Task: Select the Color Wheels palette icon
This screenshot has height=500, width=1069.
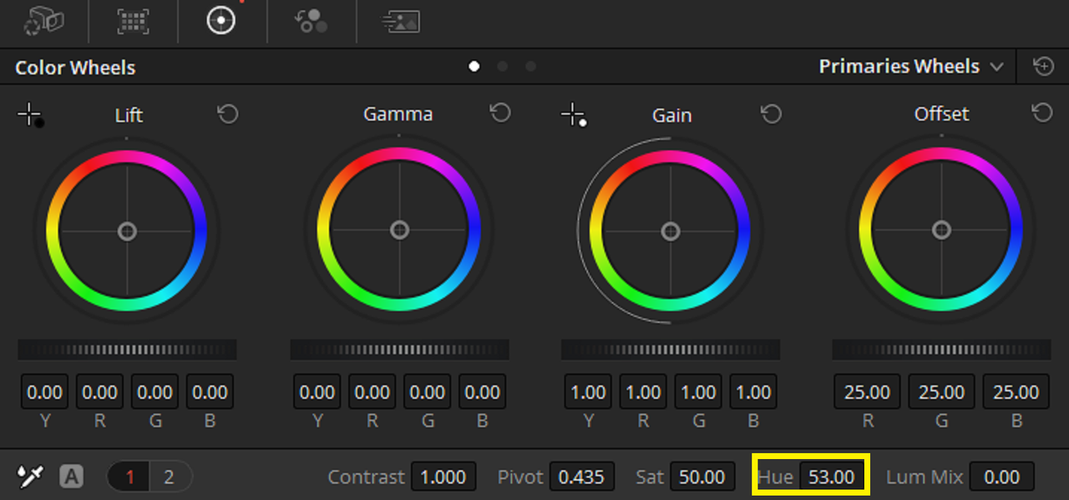Action: coord(221,21)
